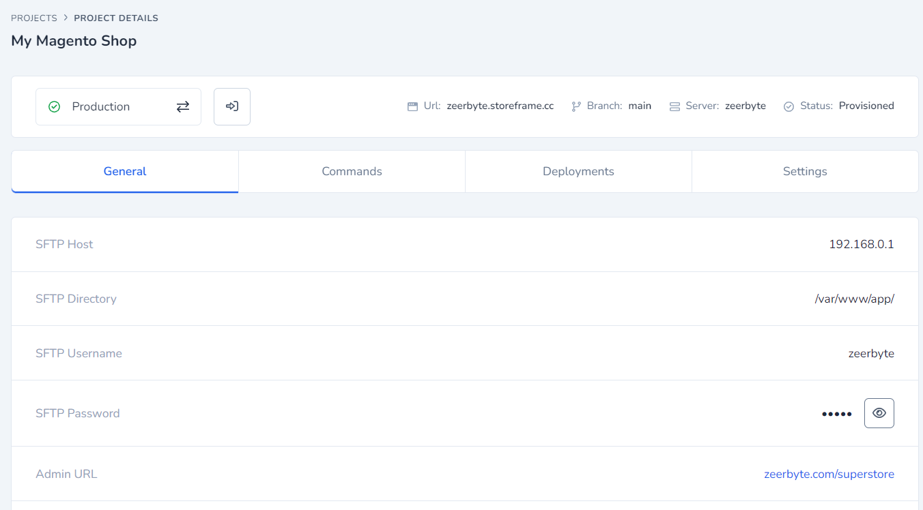Click the green check icon beside Production
Viewport: 923px width, 510px height.
(x=54, y=106)
